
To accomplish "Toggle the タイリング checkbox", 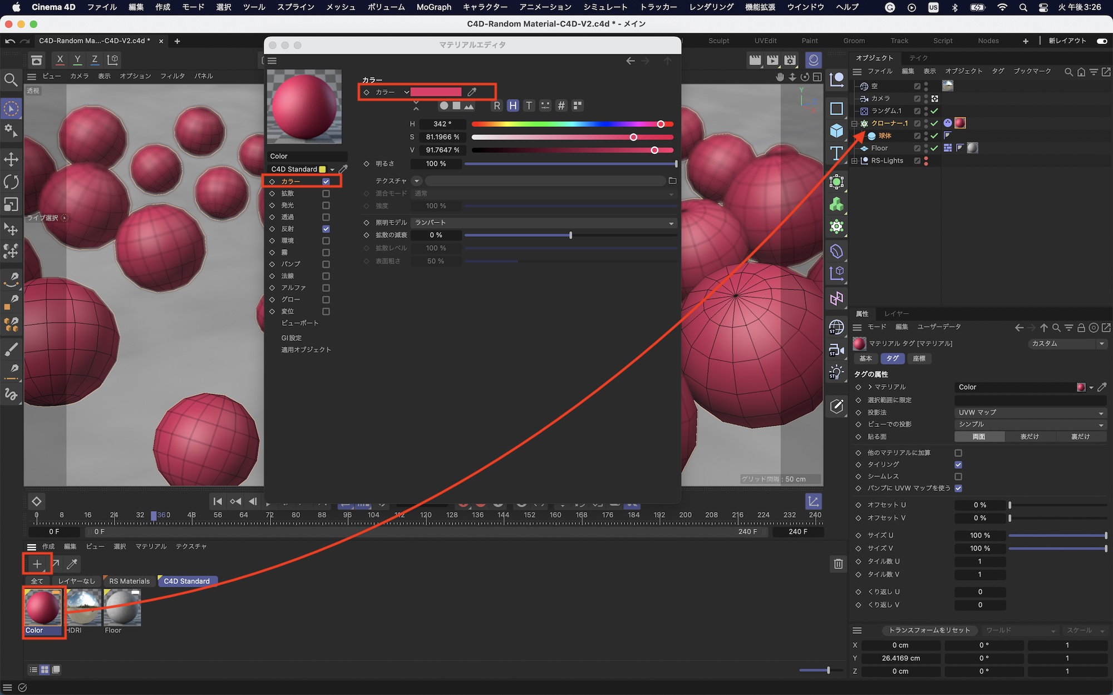I will pyautogui.click(x=958, y=464).
